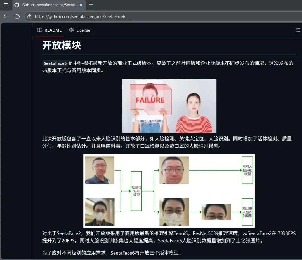Click the README book icon
This screenshot has width=302, height=260.
click(39, 30)
